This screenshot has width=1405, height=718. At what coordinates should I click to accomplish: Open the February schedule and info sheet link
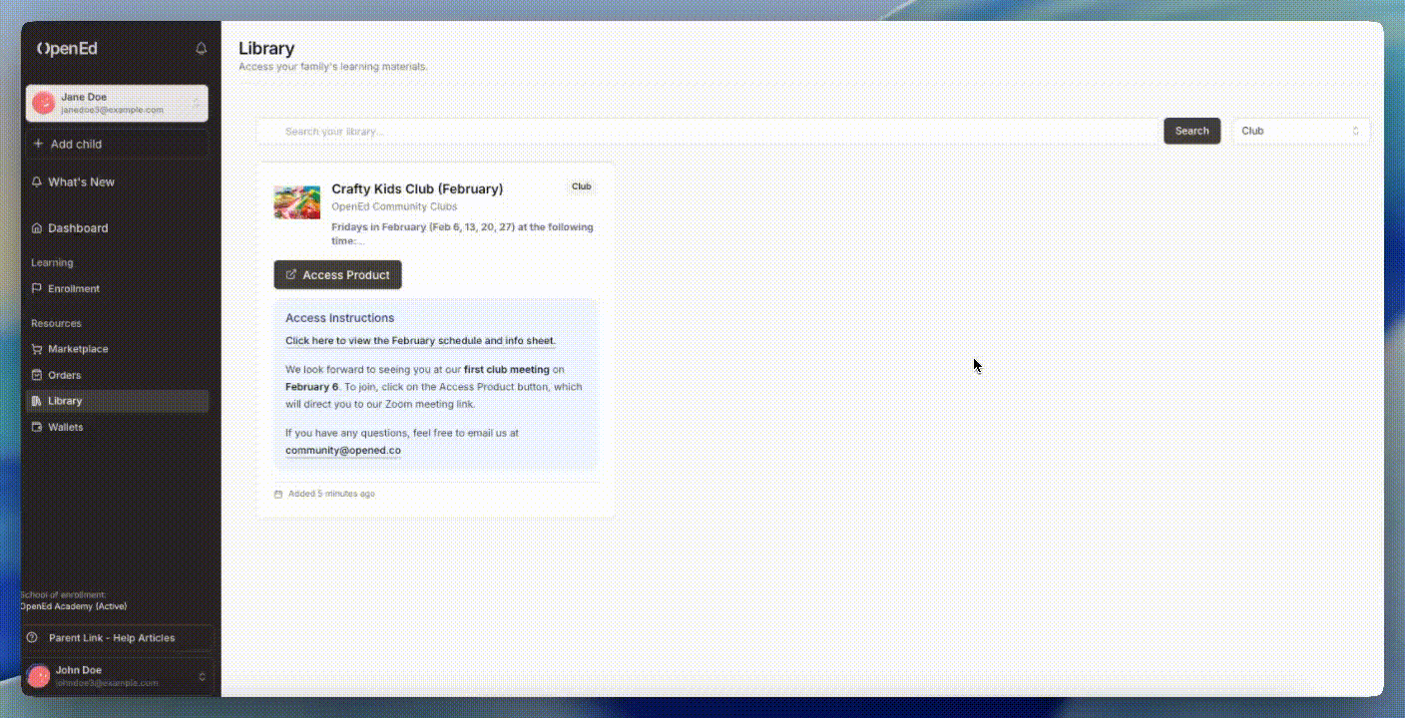pos(420,341)
